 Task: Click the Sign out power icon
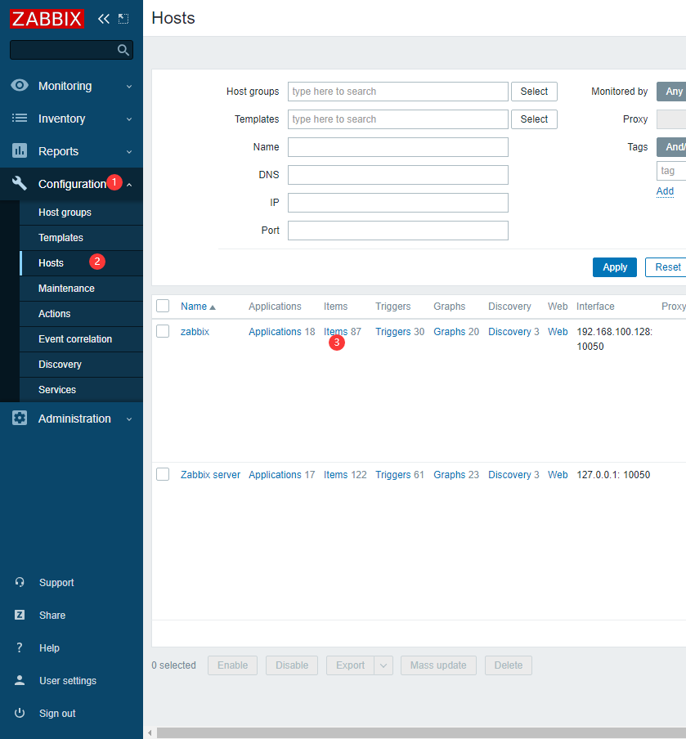(20, 713)
